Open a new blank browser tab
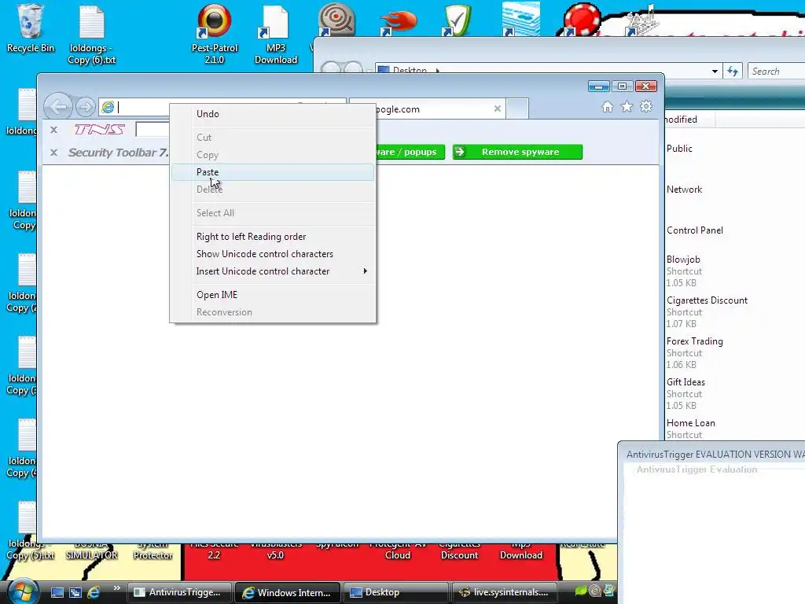Screen dimensions: 805x604 [x=517, y=109]
